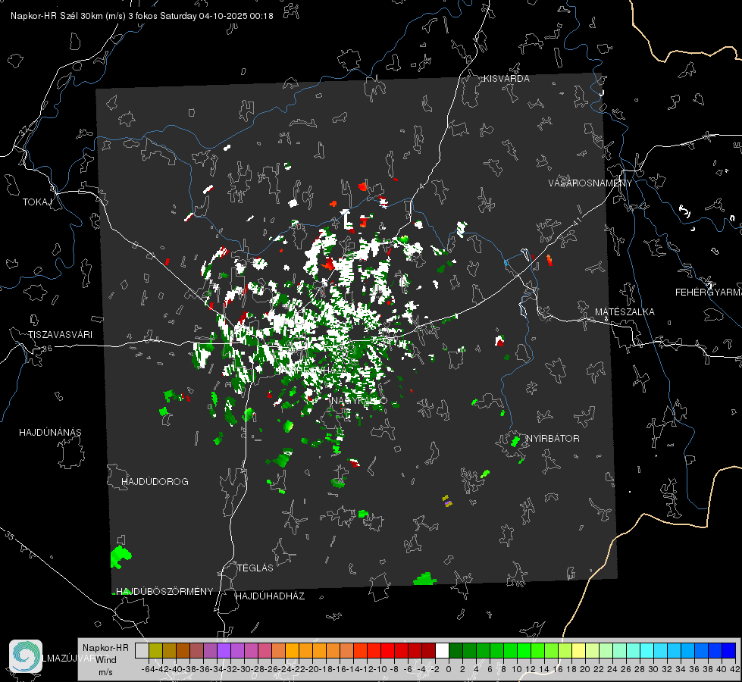
Task: Click road number 41 near Vásárosnamény
Action: tap(577, 221)
